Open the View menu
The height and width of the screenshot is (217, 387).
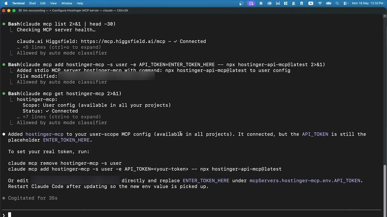[53, 3]
